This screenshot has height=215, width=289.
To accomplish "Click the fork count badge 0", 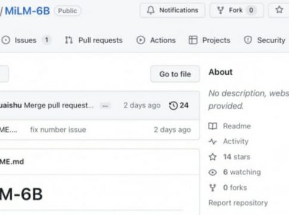I will 251,10.
